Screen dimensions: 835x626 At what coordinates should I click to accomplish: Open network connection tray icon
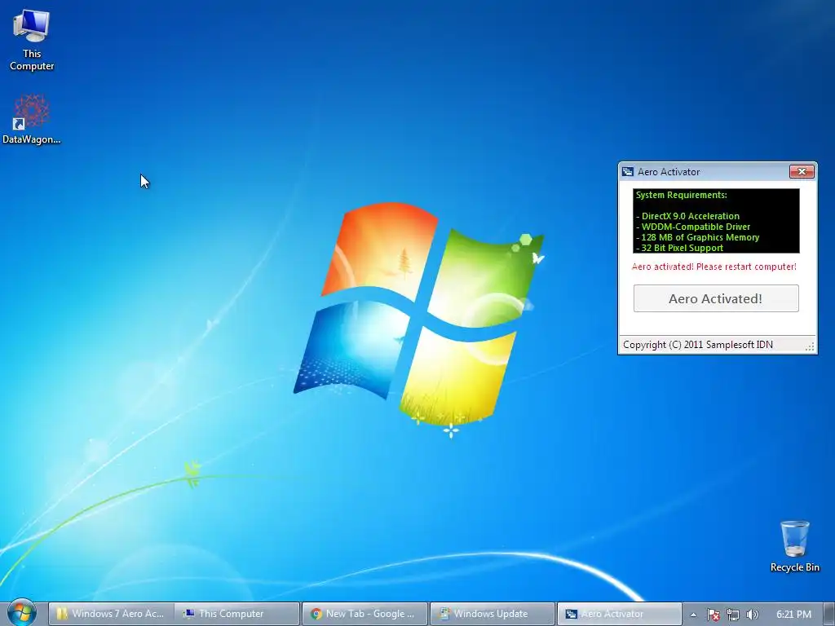pyautogui.click(x=733, y=615)
